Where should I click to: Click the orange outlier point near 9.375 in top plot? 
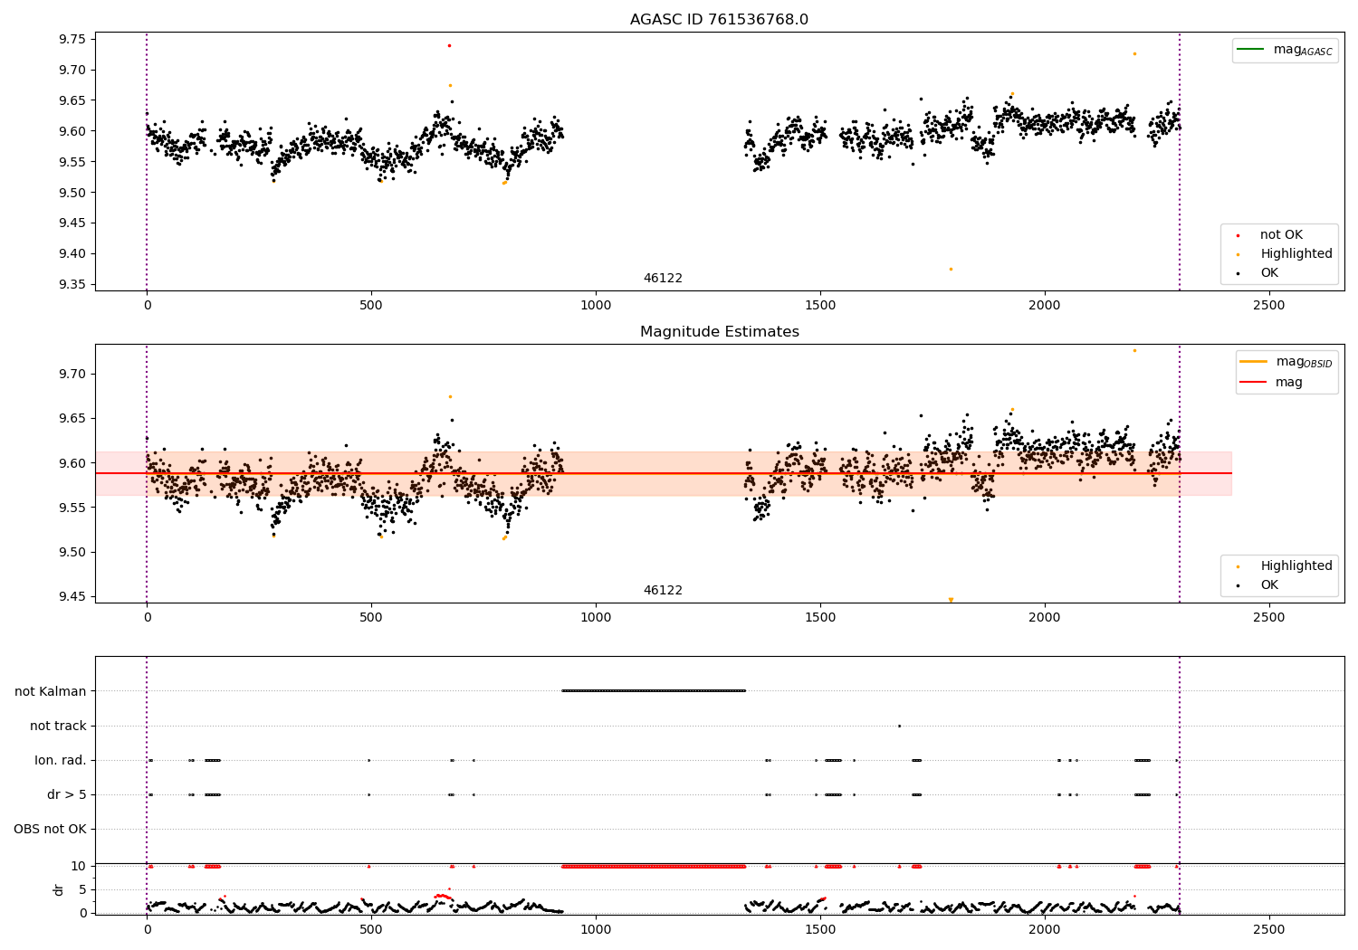click(x=951, y=269)
